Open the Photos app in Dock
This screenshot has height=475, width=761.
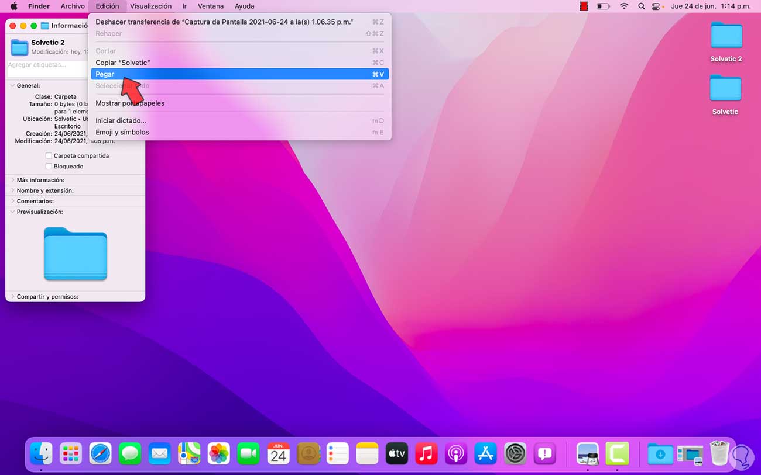[x=219, y=453]
